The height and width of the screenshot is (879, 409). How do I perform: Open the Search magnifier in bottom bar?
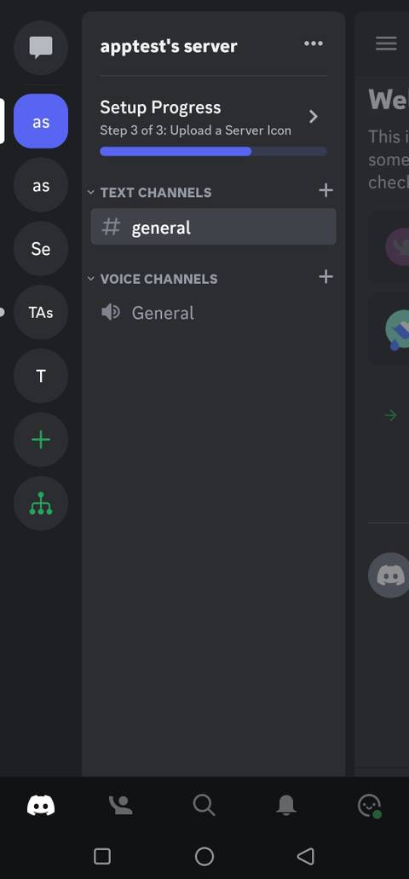tap(204, 806)
